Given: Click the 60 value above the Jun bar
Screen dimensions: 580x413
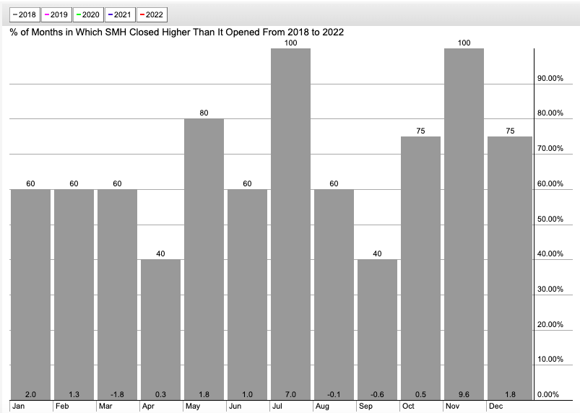Looking at the screenshot, I should (x=247, y=183).
